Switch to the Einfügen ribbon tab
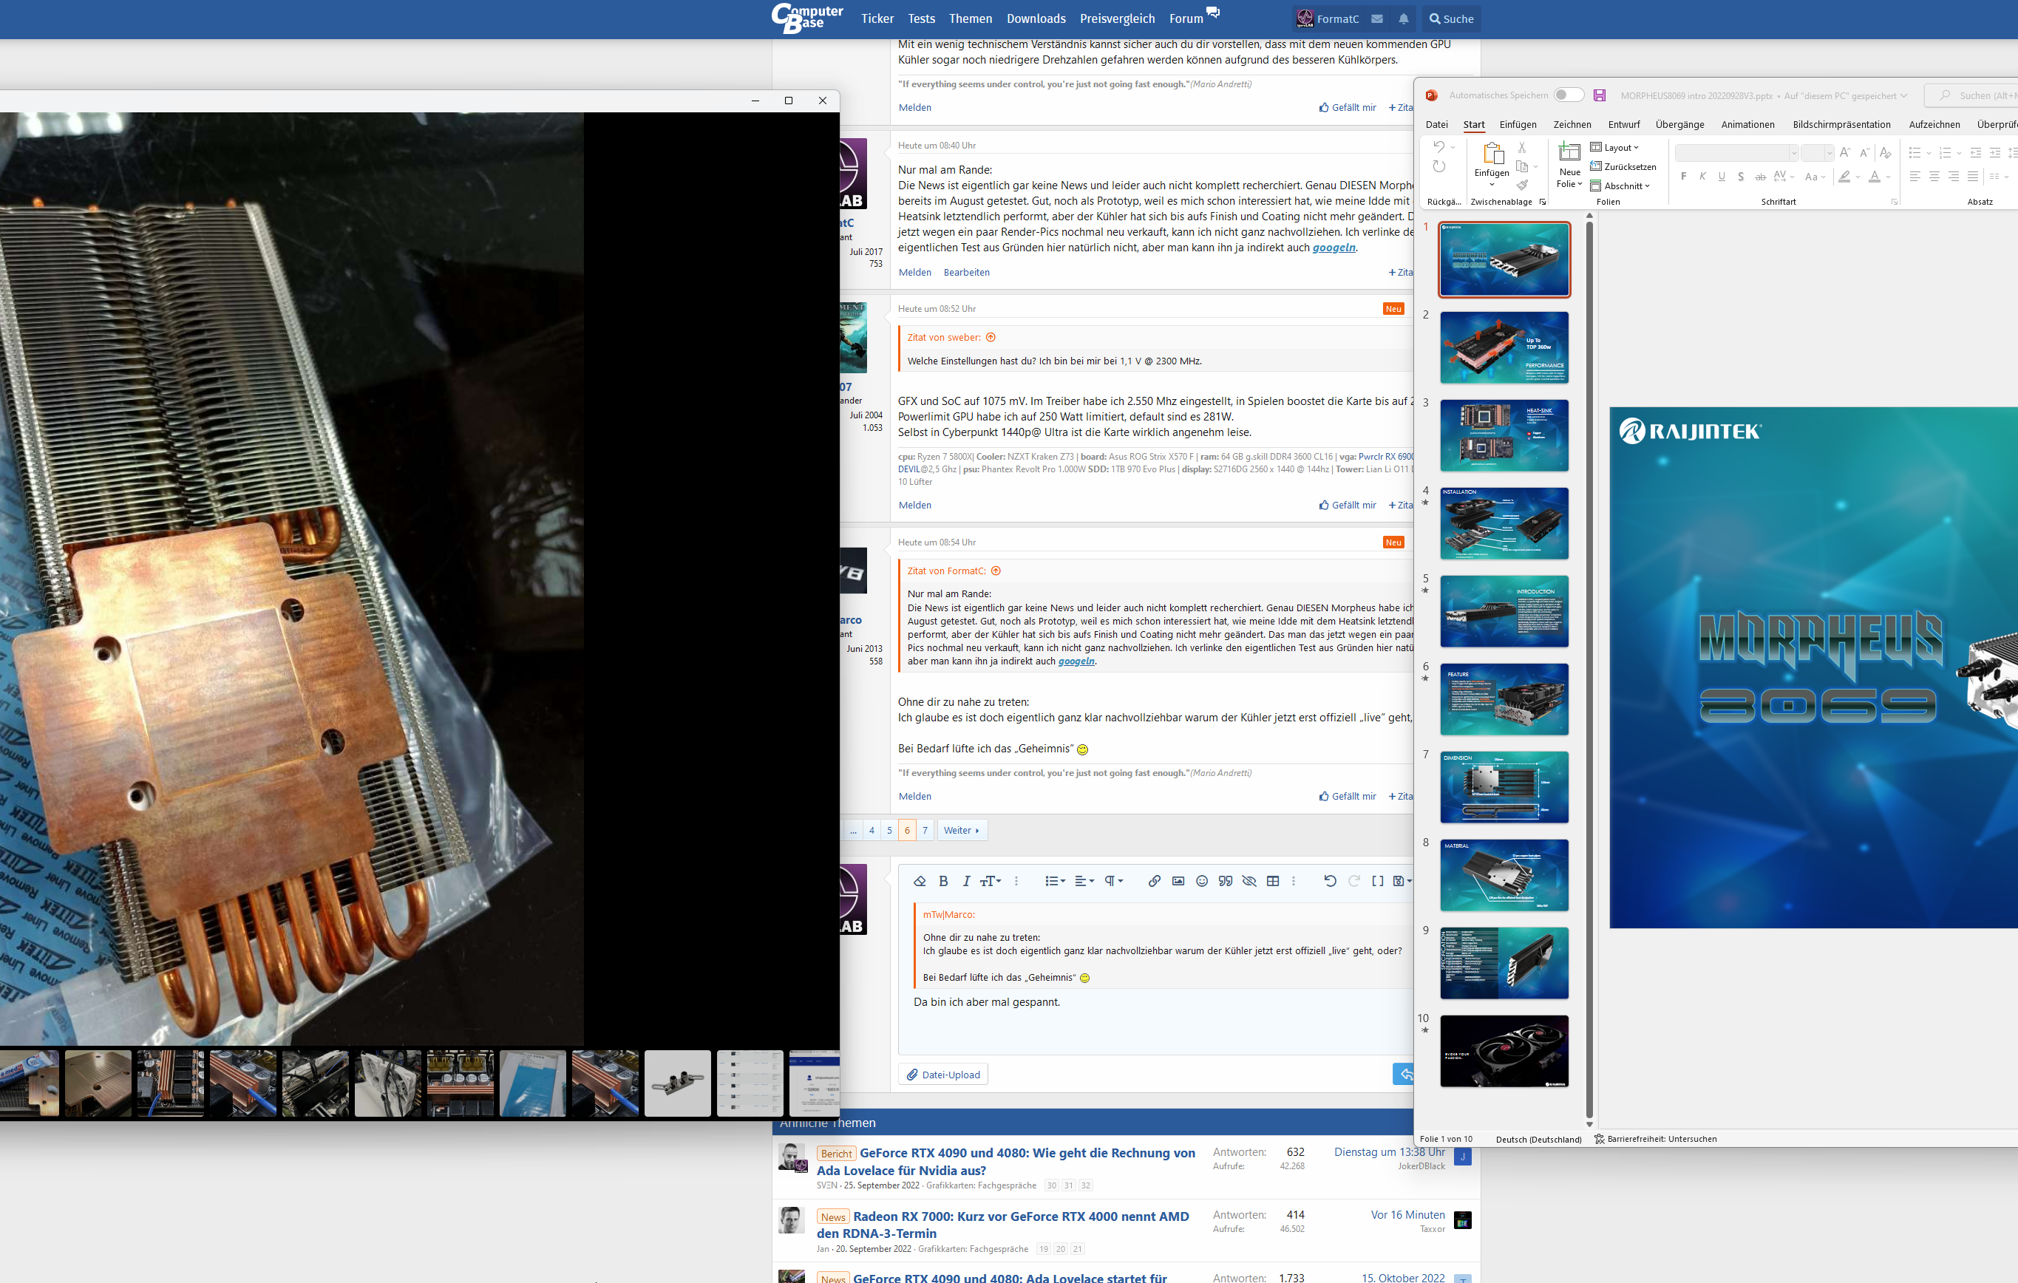The height and width of the screenshot is (1283, 2018). (x=1518, y=124)
